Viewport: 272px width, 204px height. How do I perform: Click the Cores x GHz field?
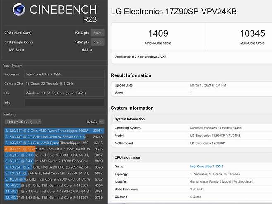pyautogui.click(x=64, y=84)
